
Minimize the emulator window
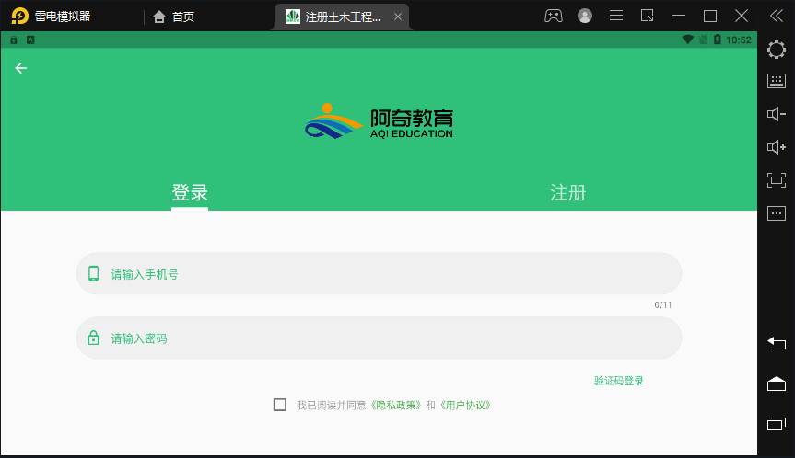(678, 16)
